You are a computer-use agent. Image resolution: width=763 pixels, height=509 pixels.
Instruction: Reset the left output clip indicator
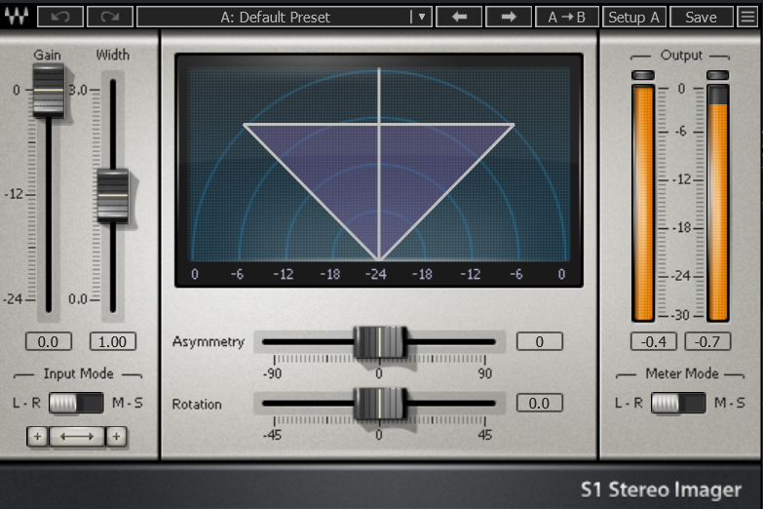coord(643,75)
